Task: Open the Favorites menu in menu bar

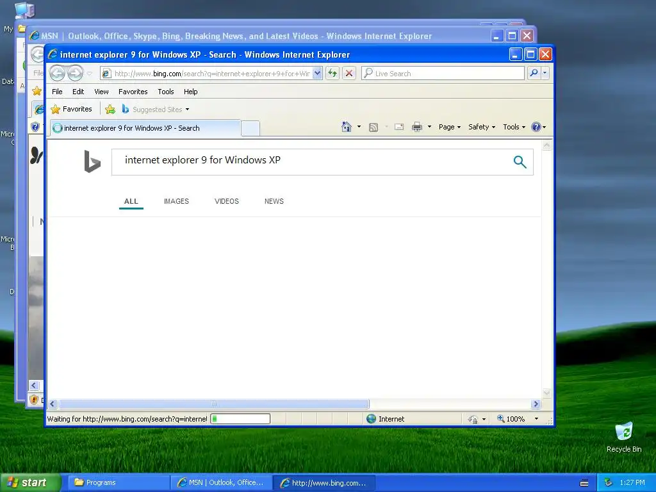Action: pos(133,92)
